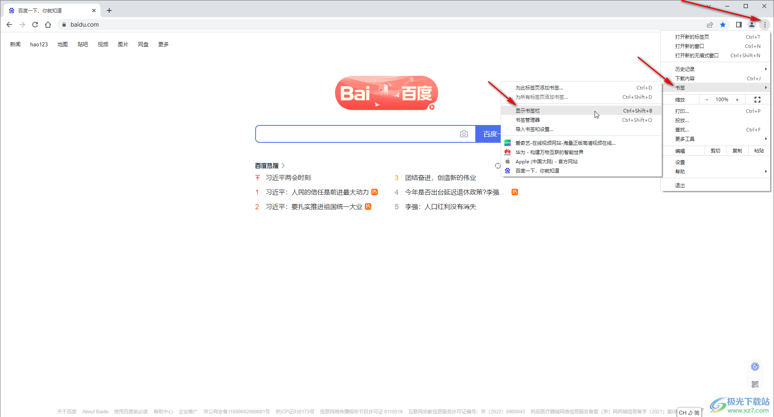Click the Apple bookmark favicon
The height and width of the screenshot is (417, 774).
508,161
